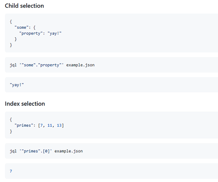Screen dimensions: 218x182
Task: Click the "primes" key in the JSON block
Action: coord(24,125)
